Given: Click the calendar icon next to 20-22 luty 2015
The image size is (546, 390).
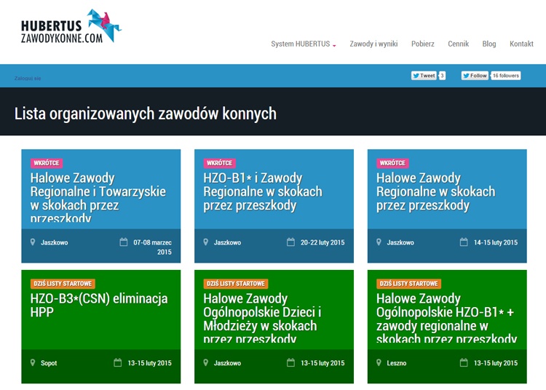Looking at the screenshot, I should tap(290, 242).
